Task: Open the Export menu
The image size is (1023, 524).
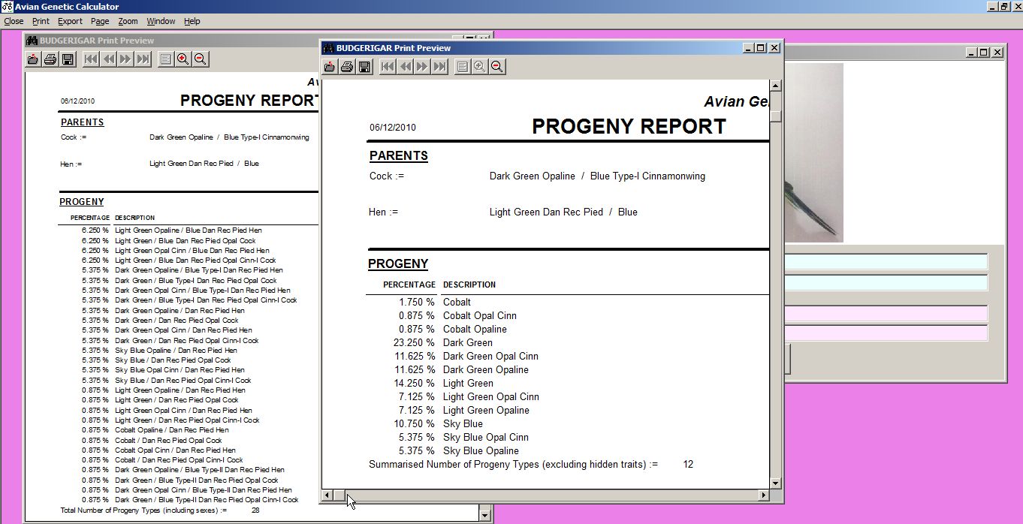Action: coord(71,21)
